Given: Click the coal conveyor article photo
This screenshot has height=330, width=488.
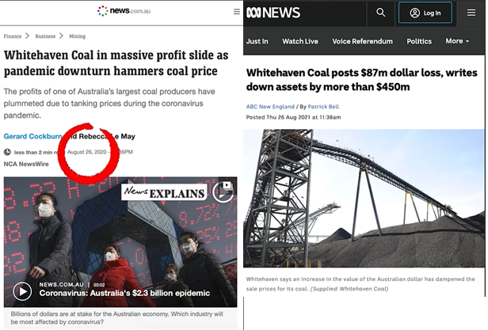Looking at the screenshot, I should (364, 198).
